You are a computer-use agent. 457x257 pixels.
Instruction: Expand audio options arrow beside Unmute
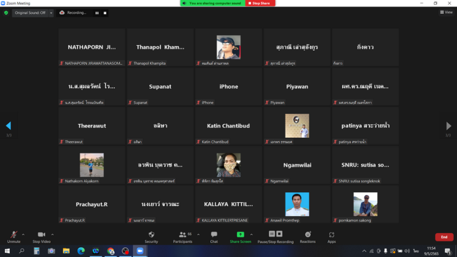pyautogui.click(x=23, y=234)
